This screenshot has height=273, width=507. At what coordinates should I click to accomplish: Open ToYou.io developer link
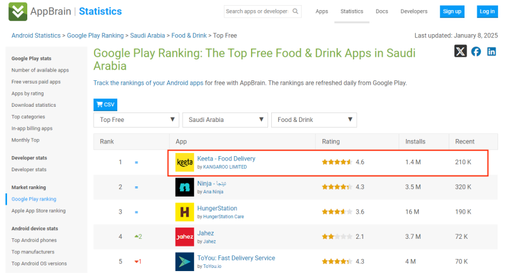212,266
